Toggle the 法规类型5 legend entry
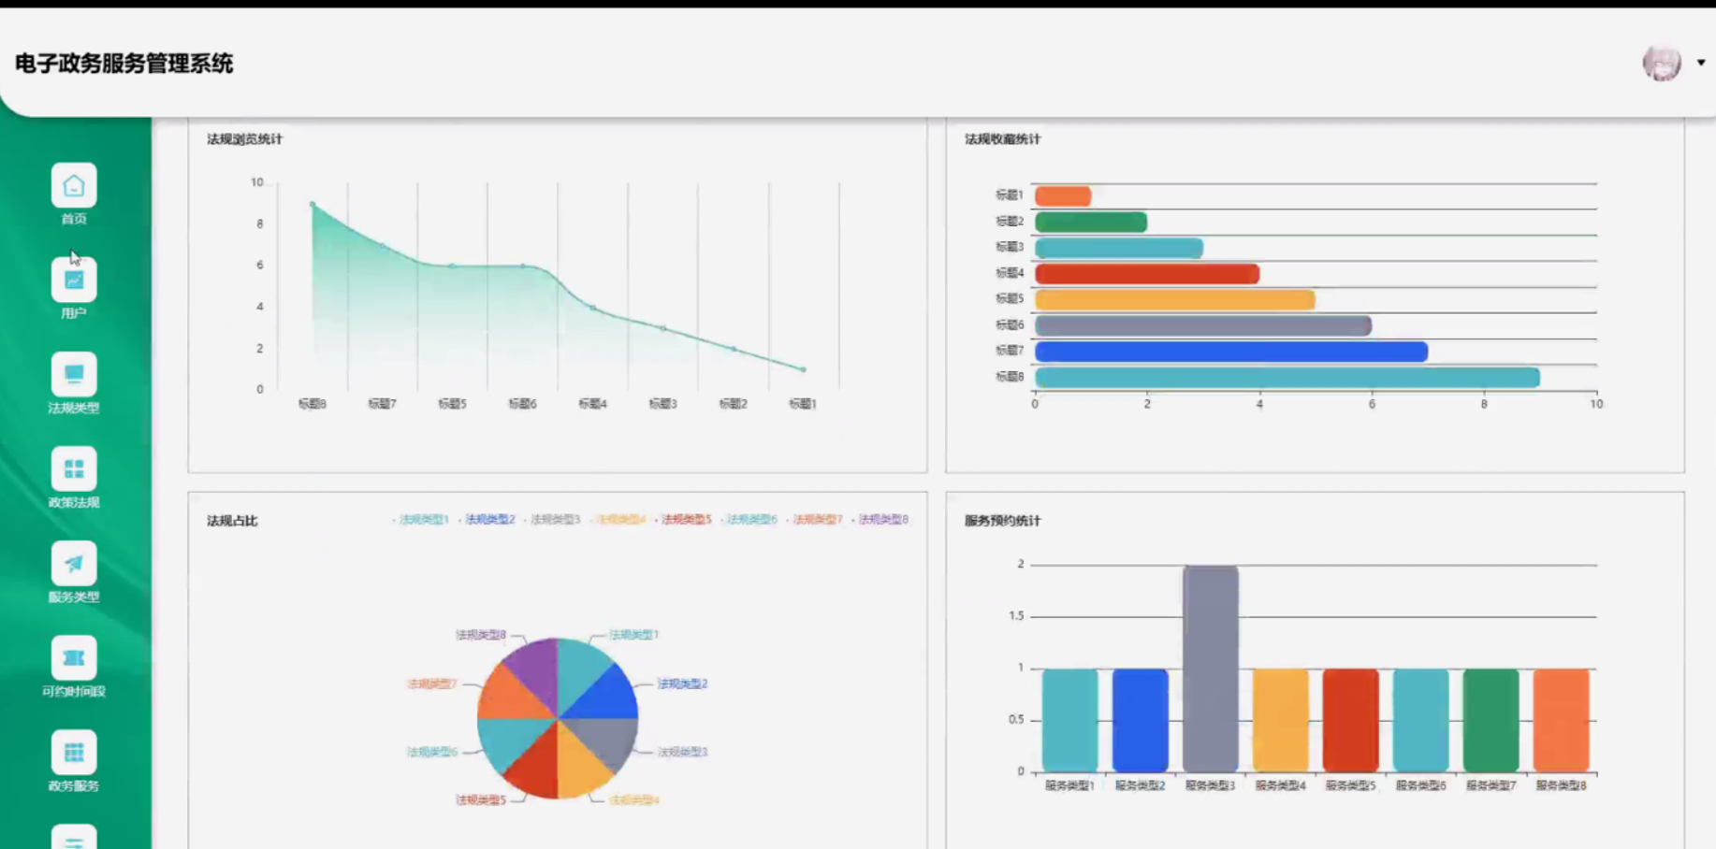 coord(683,520)
